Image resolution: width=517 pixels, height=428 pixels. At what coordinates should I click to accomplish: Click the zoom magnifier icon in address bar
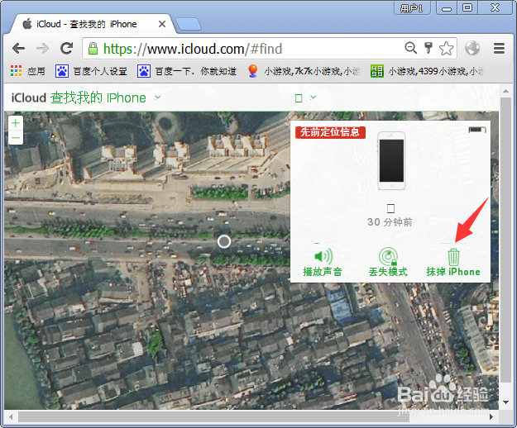pyautogui.click(x=411, y=48)
